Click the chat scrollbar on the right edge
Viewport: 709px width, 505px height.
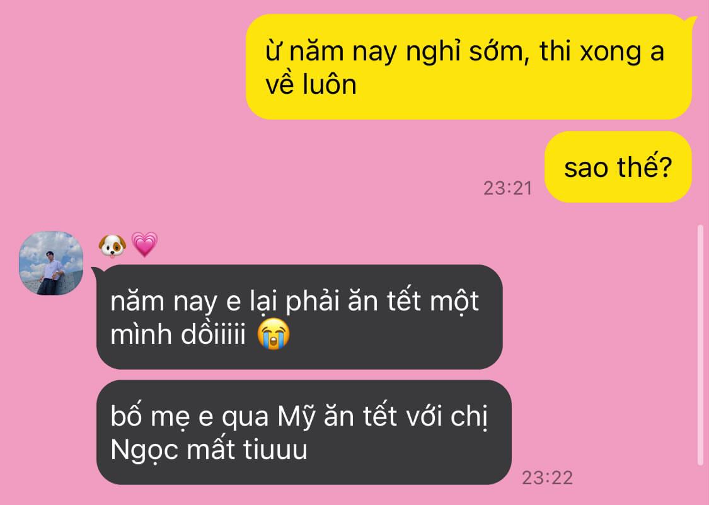[x=700, y=346]
